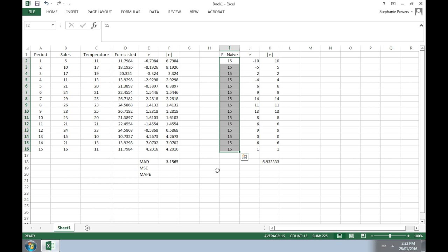The image size is (448, 252).
Task: Click the Select All corner button
Action: 26,48
